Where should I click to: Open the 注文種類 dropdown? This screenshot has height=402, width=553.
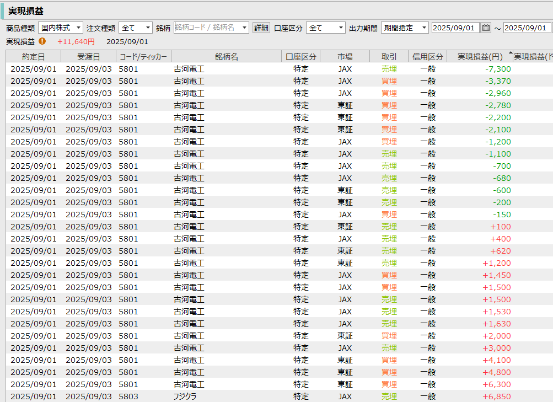136,28
